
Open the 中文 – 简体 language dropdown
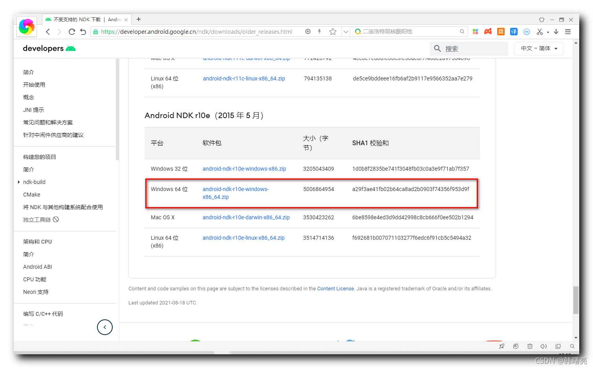539,49
